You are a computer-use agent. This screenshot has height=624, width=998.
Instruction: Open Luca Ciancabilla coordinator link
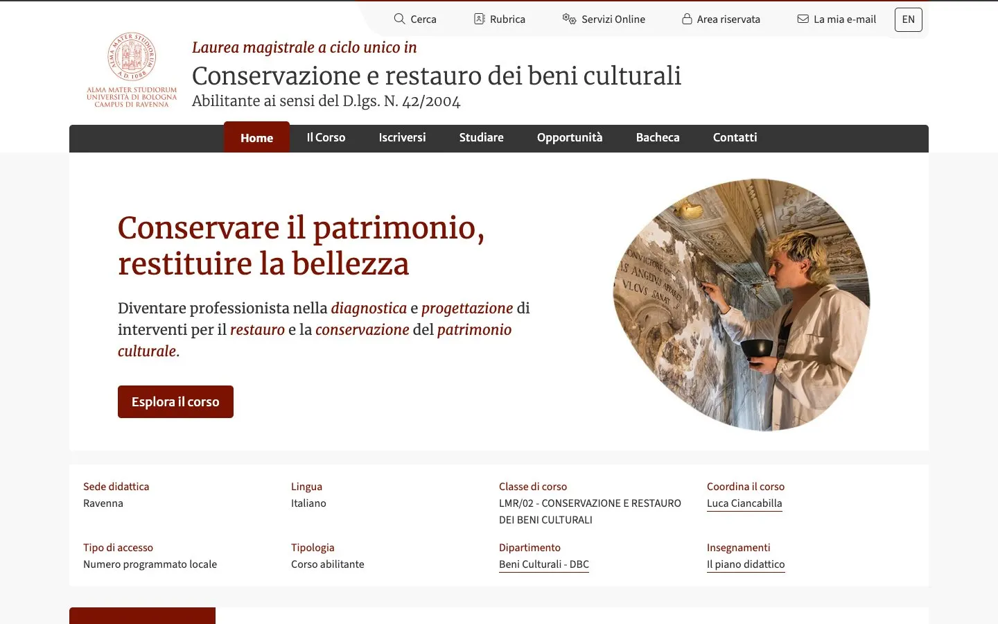744,503
